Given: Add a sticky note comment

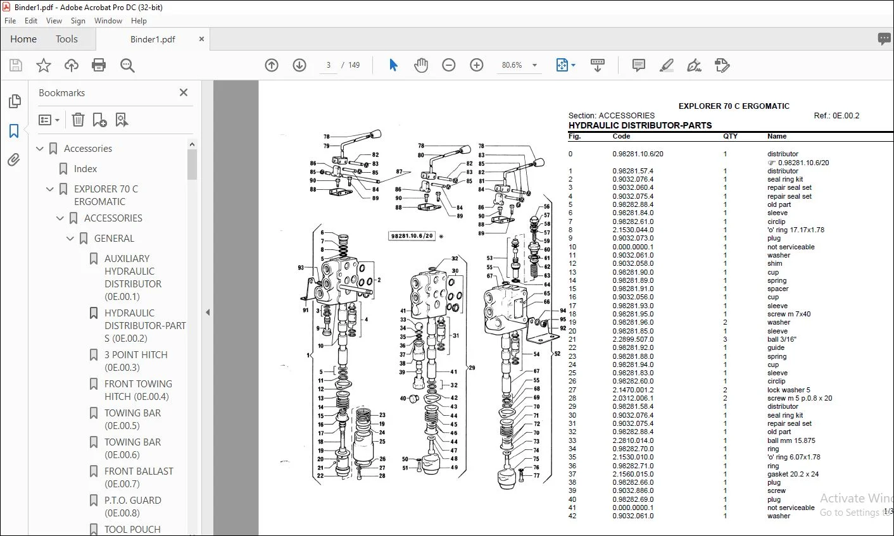Looking at the screenshot, I should click(639, 65).
